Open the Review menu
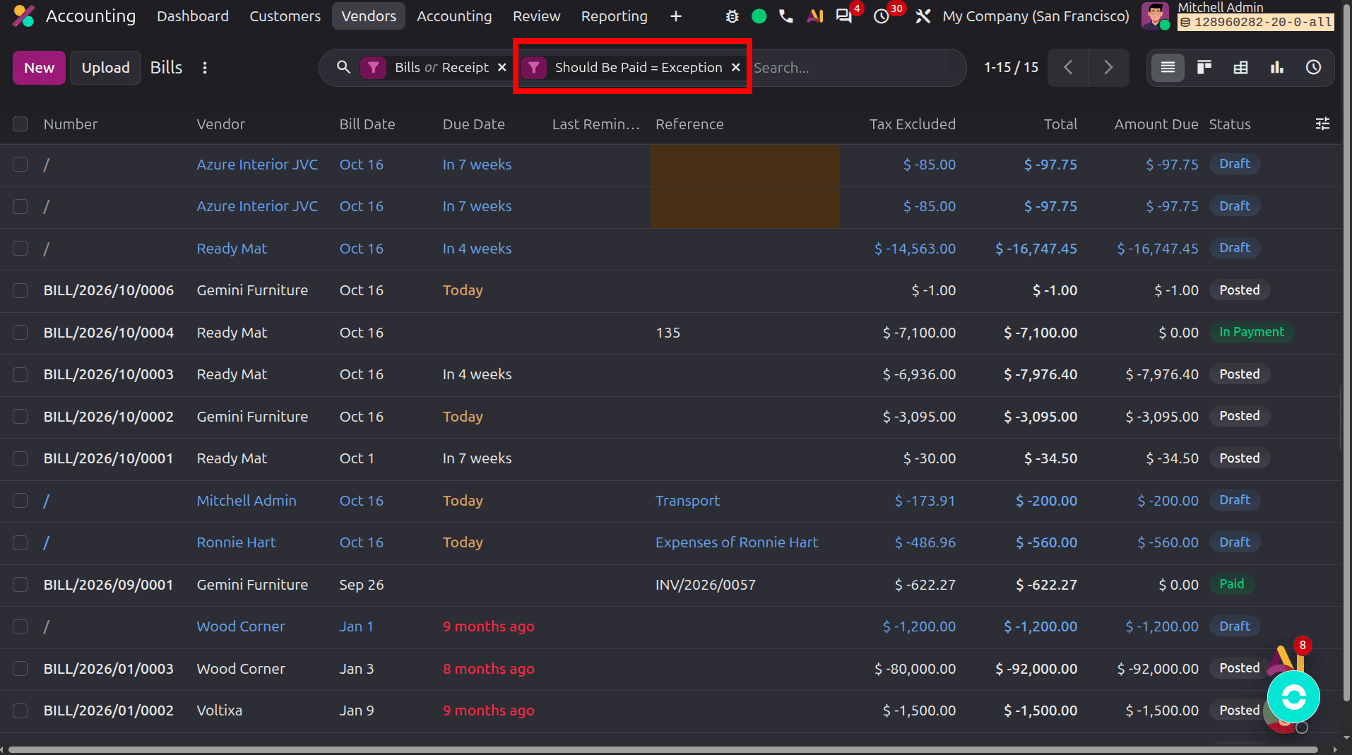1352x755 pixels. (536, 16)
